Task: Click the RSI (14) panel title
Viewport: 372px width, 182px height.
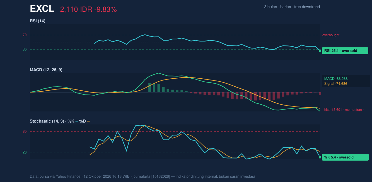Action: pyautogui.click(x=38, y=21)
